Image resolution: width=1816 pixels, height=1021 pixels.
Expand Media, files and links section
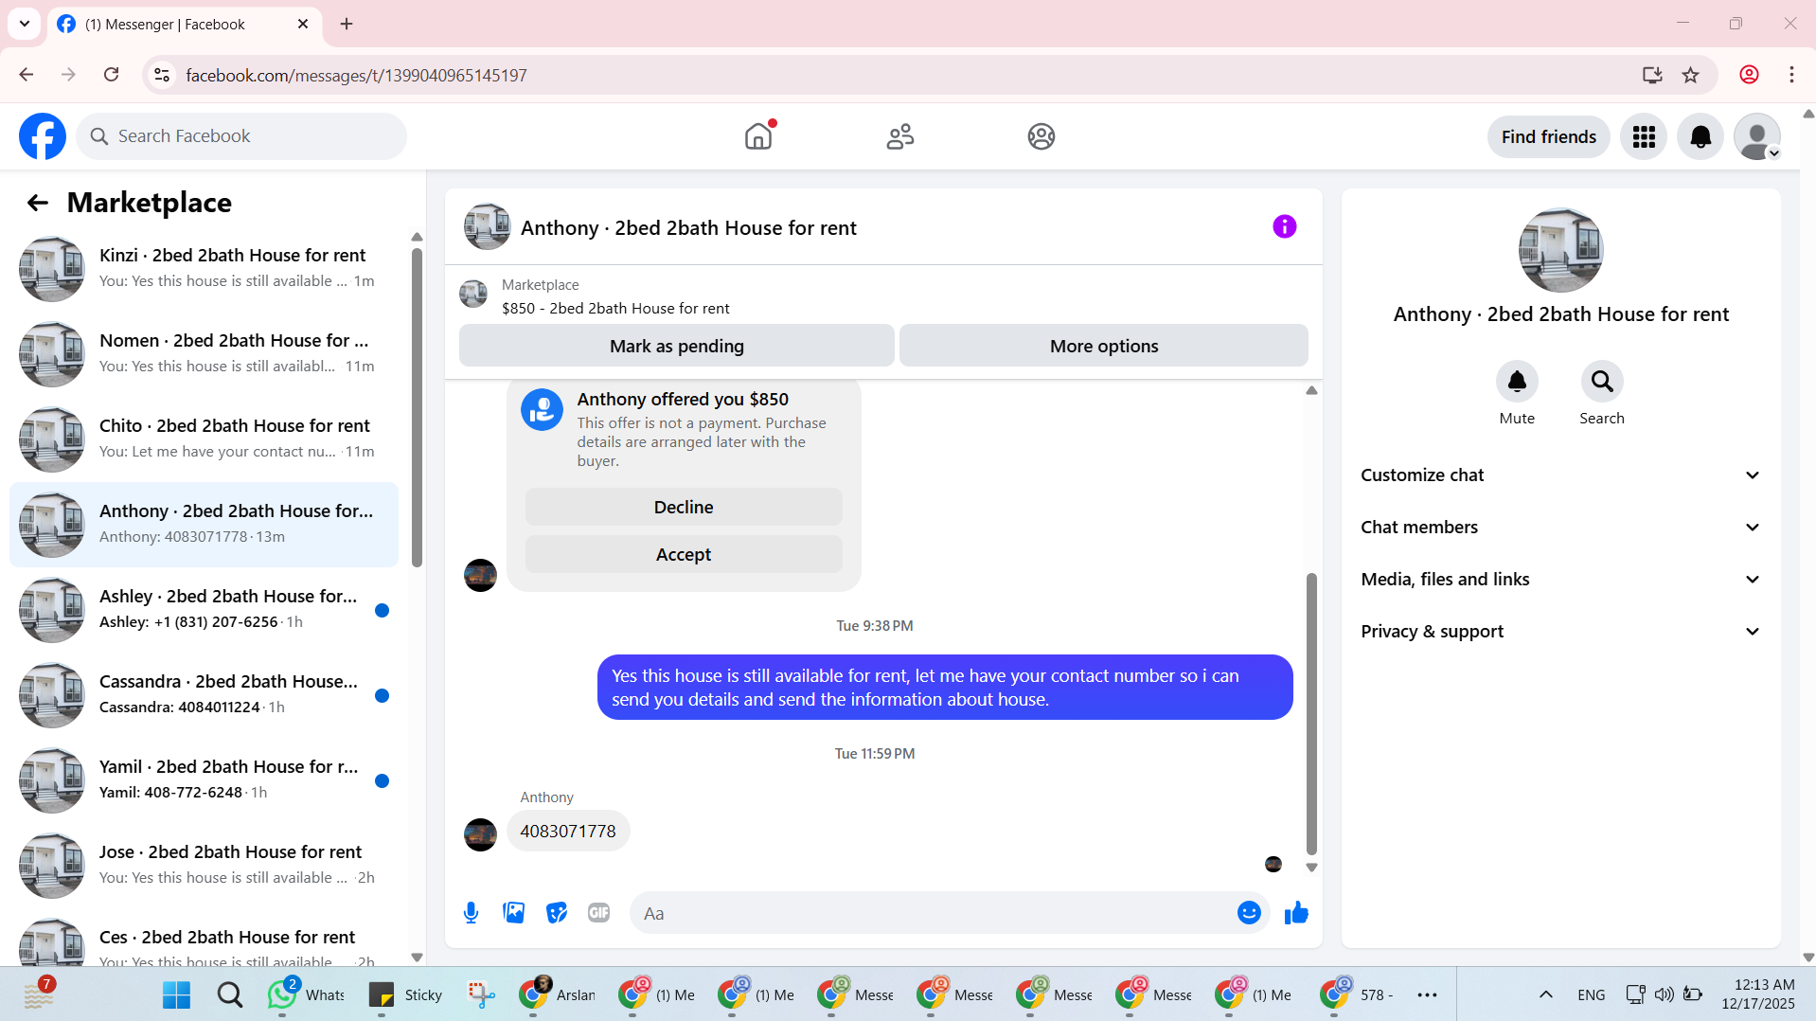pos(1560,580)
